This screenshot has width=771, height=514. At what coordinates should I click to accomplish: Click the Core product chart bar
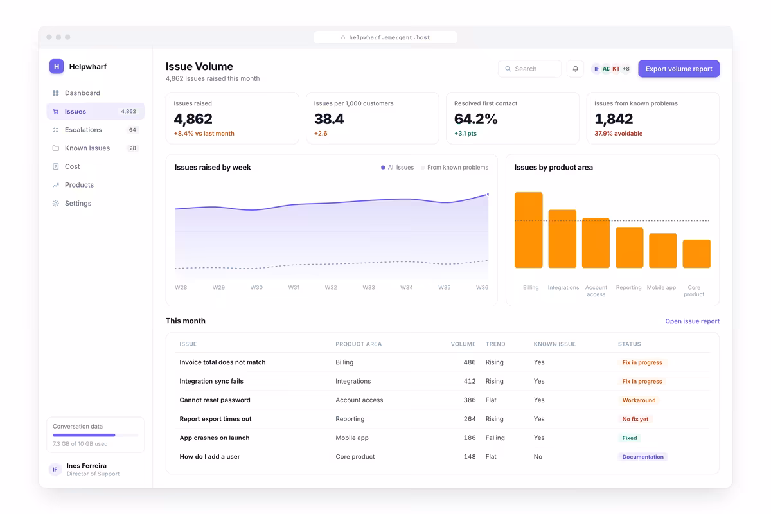pyautogui.click(x=696, y=254)
